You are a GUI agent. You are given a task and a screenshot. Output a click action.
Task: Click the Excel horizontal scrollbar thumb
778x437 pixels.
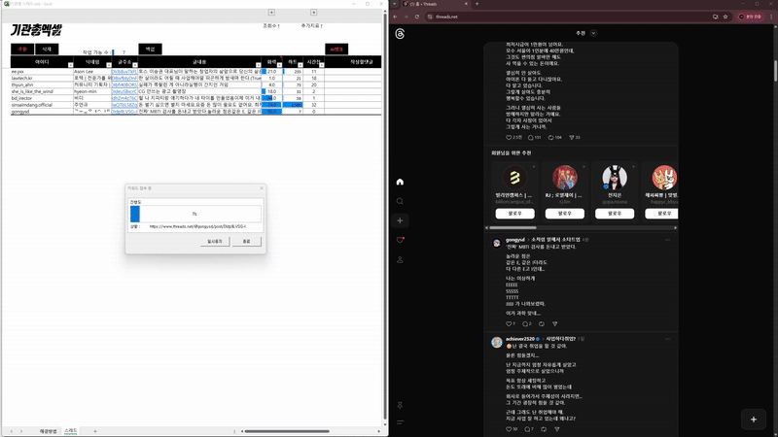(x=287, y=431)
